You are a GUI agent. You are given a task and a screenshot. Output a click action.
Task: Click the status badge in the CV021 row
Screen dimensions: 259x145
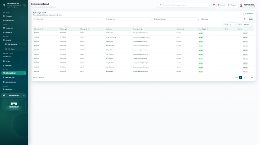point(201,63)
